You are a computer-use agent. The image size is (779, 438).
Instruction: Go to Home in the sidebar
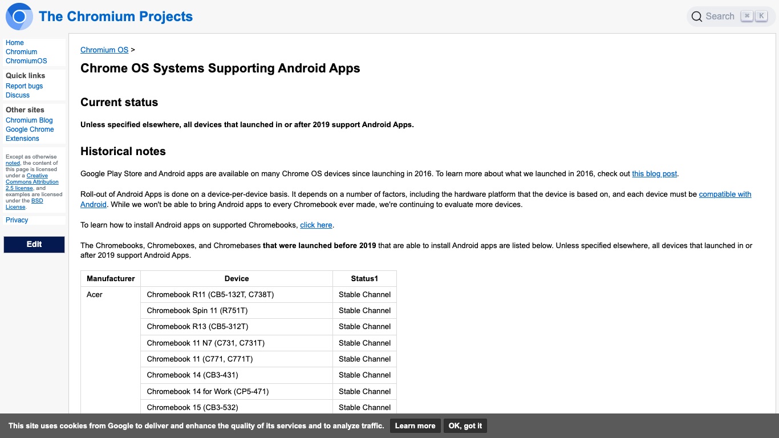(15, 43)
